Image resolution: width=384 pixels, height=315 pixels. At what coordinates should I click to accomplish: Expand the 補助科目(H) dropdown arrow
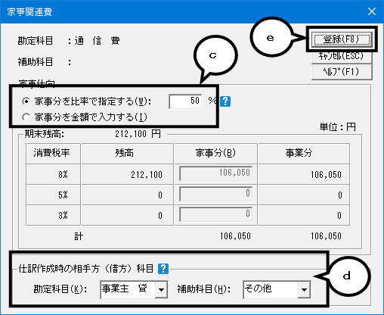304,289
